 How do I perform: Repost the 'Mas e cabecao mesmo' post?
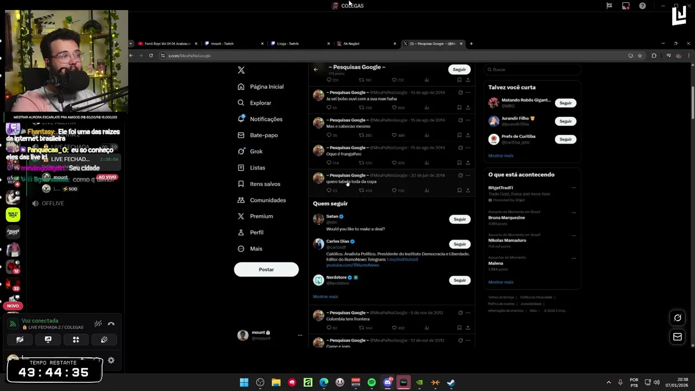click(361, 135)
